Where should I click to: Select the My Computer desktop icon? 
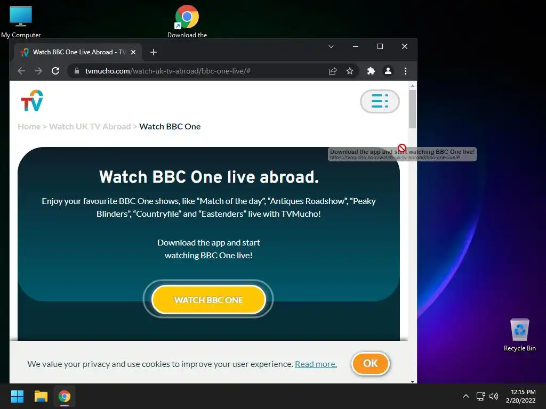(x=21, y=22)
